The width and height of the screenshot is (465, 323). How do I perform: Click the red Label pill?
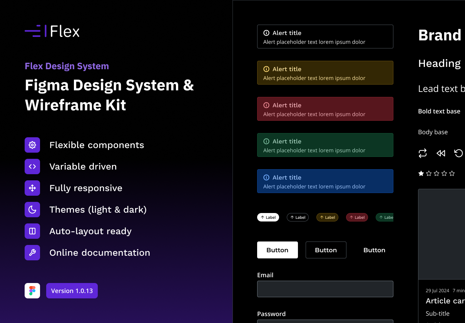click(357, 217)
